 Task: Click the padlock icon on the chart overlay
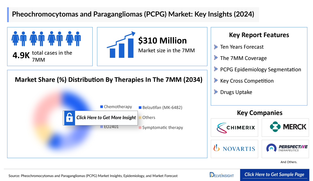pyautogui.click(x=69, y=118)
